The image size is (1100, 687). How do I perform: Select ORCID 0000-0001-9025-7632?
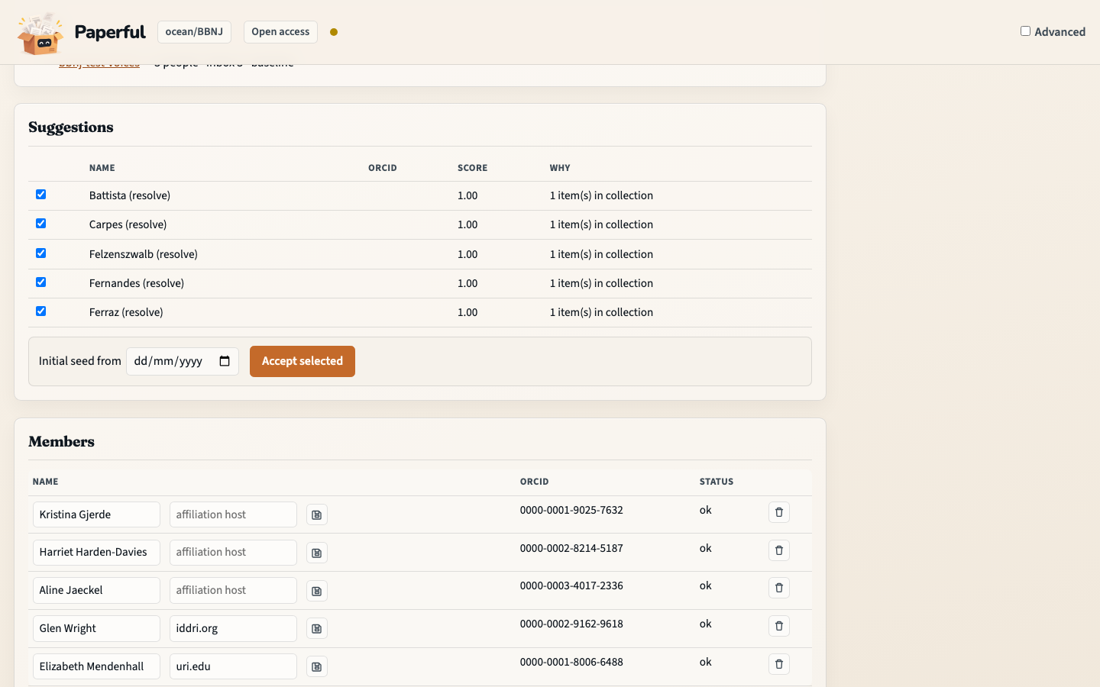[x=571, y=510]
